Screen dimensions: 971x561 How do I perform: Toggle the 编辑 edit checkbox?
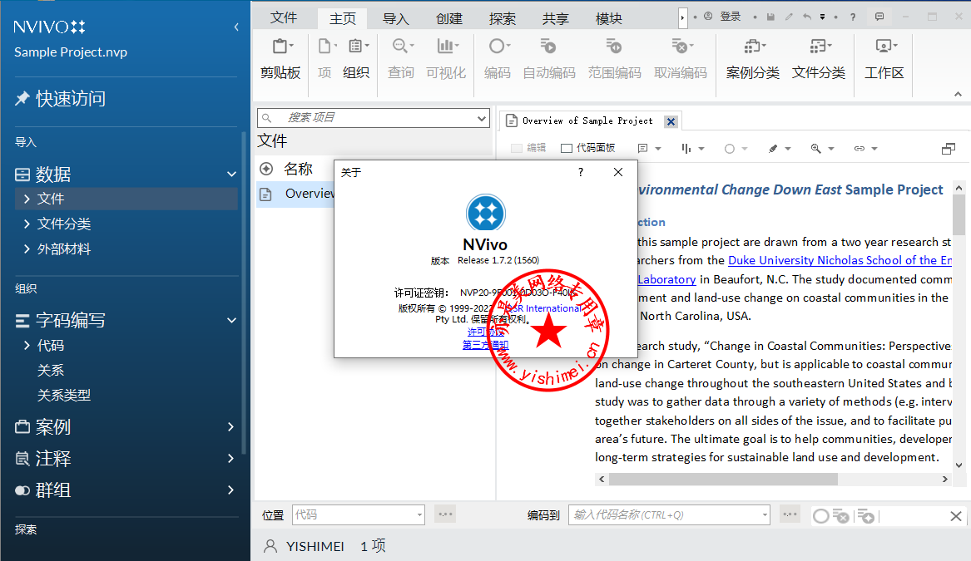click(517, 148)
